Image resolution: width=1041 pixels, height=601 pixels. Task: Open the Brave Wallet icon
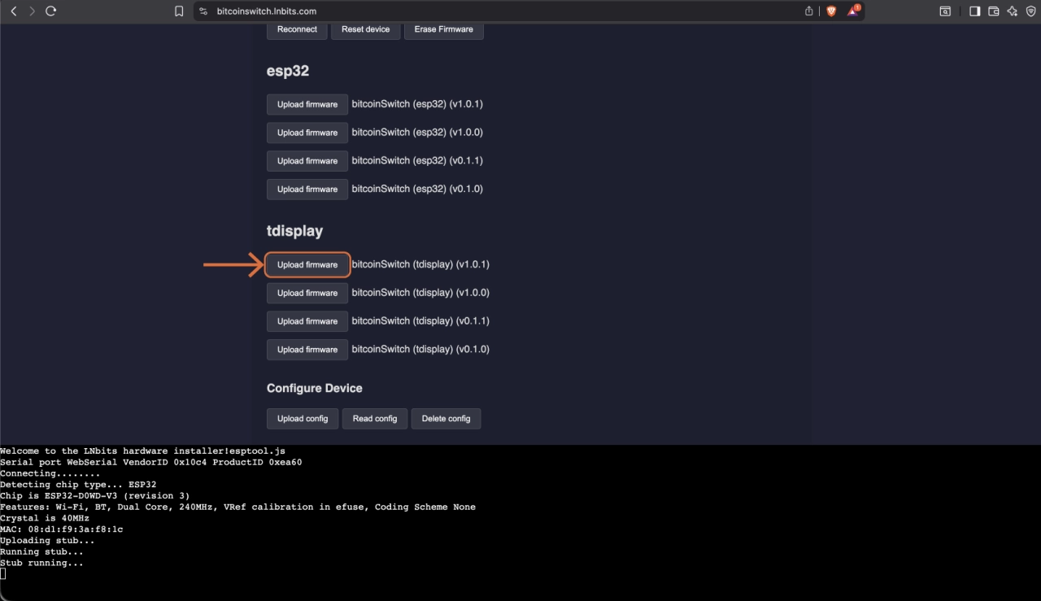point(993,11)
